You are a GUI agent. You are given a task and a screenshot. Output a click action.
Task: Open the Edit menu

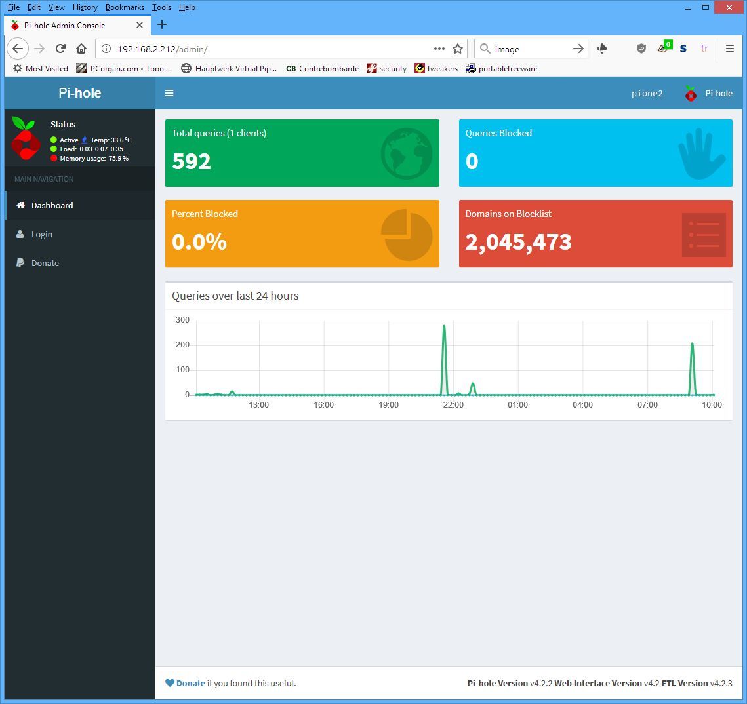pos(34,7)
